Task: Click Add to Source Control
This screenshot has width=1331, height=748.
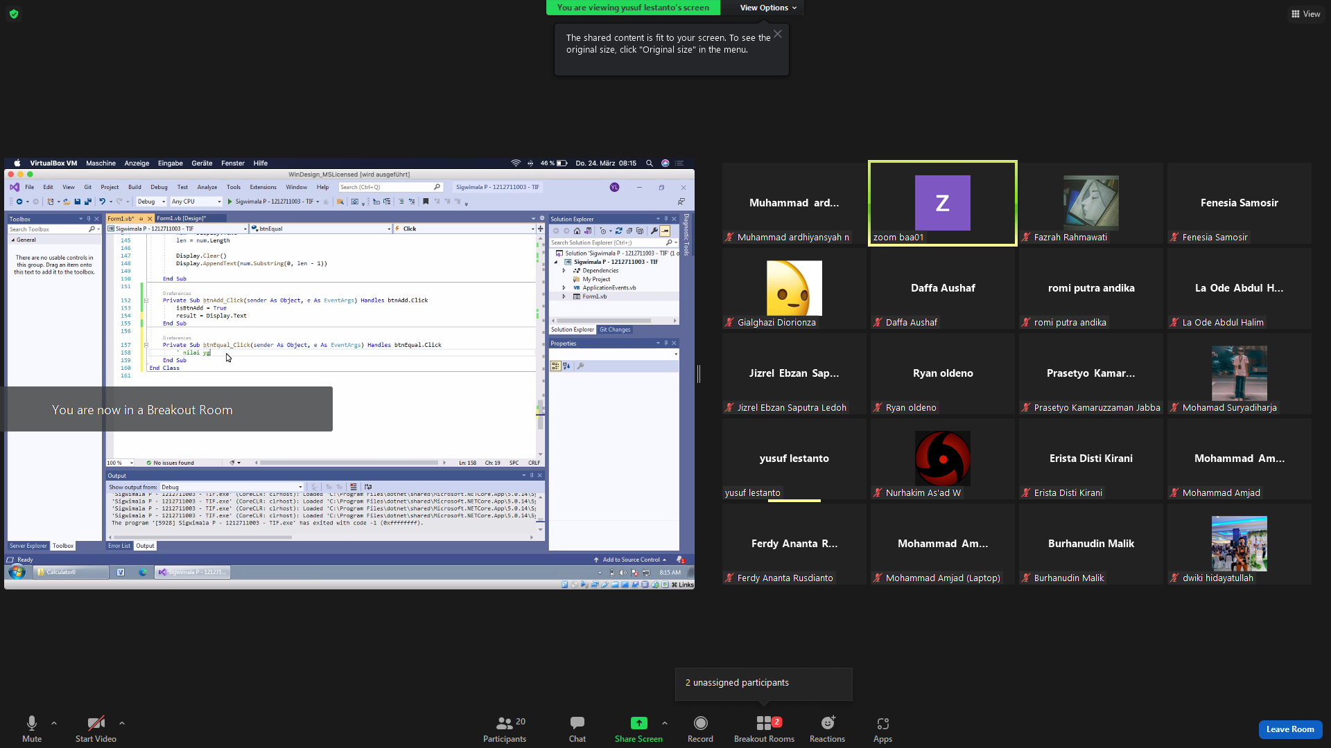Action: pos(630,560)
